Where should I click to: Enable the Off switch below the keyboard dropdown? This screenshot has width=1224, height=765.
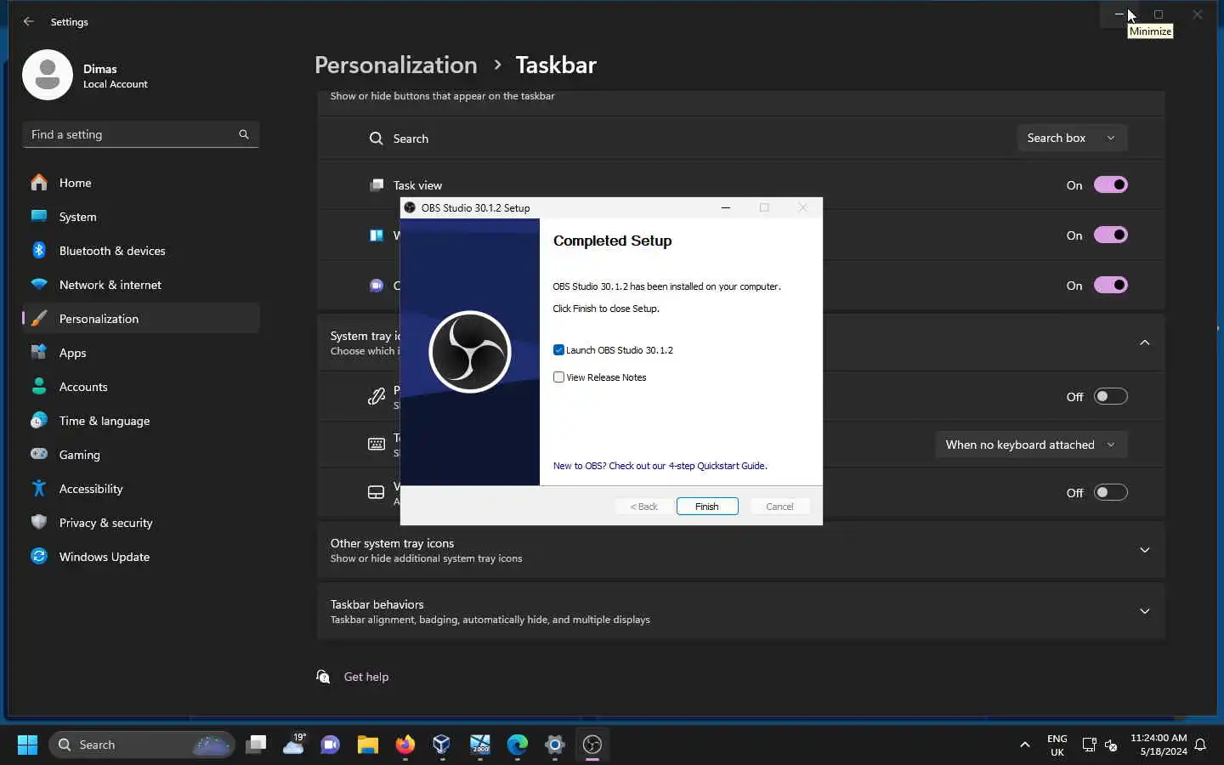pos(1110,492)
